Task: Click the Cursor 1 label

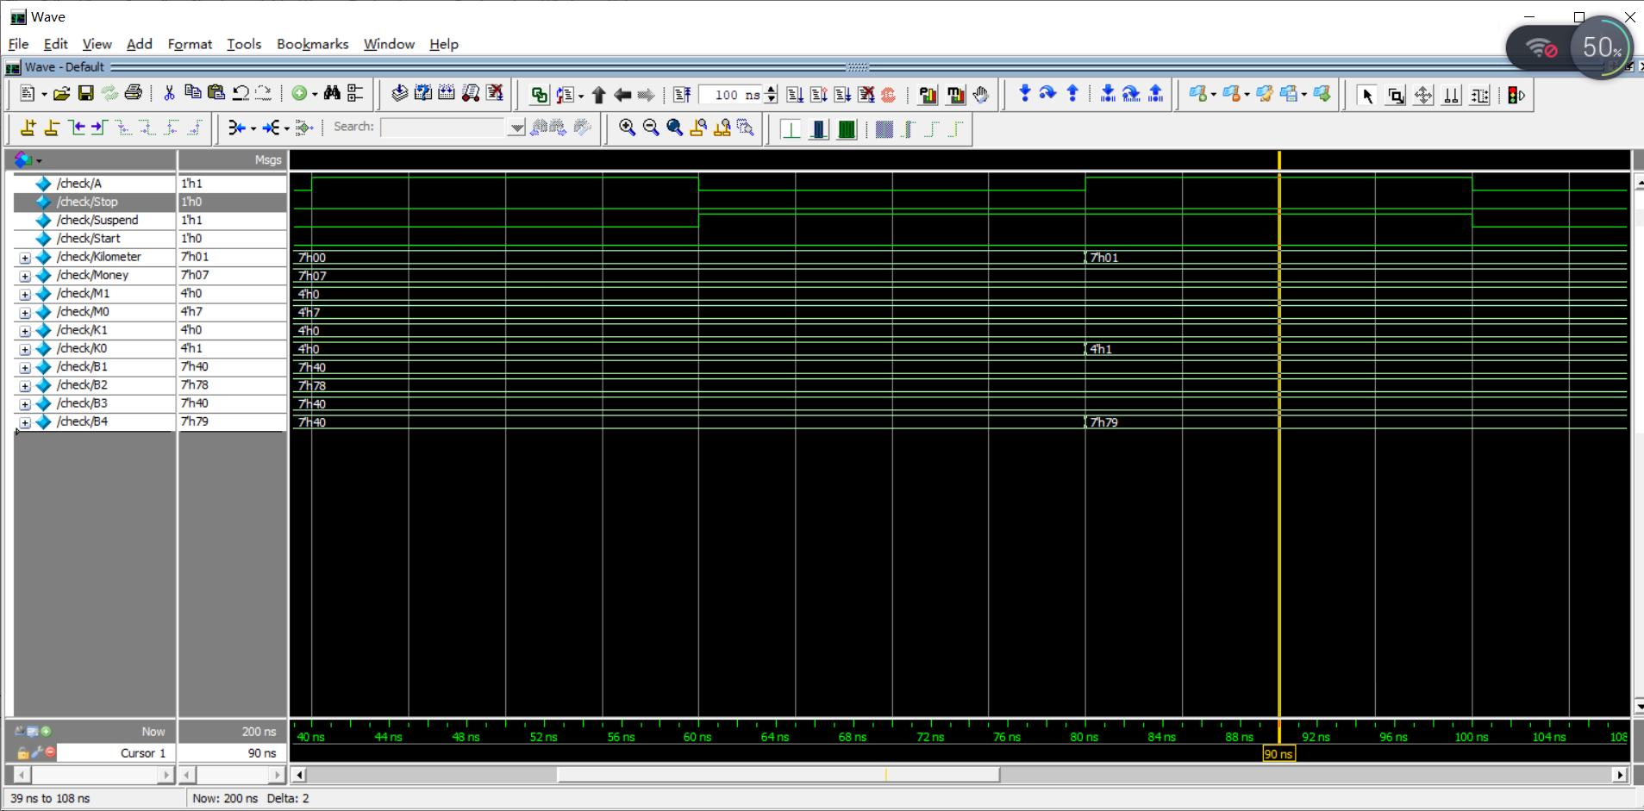Action: point(142,752)
